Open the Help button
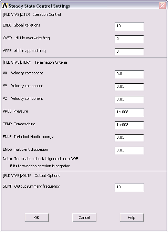The image size is (168, 232). pos(132,218)
